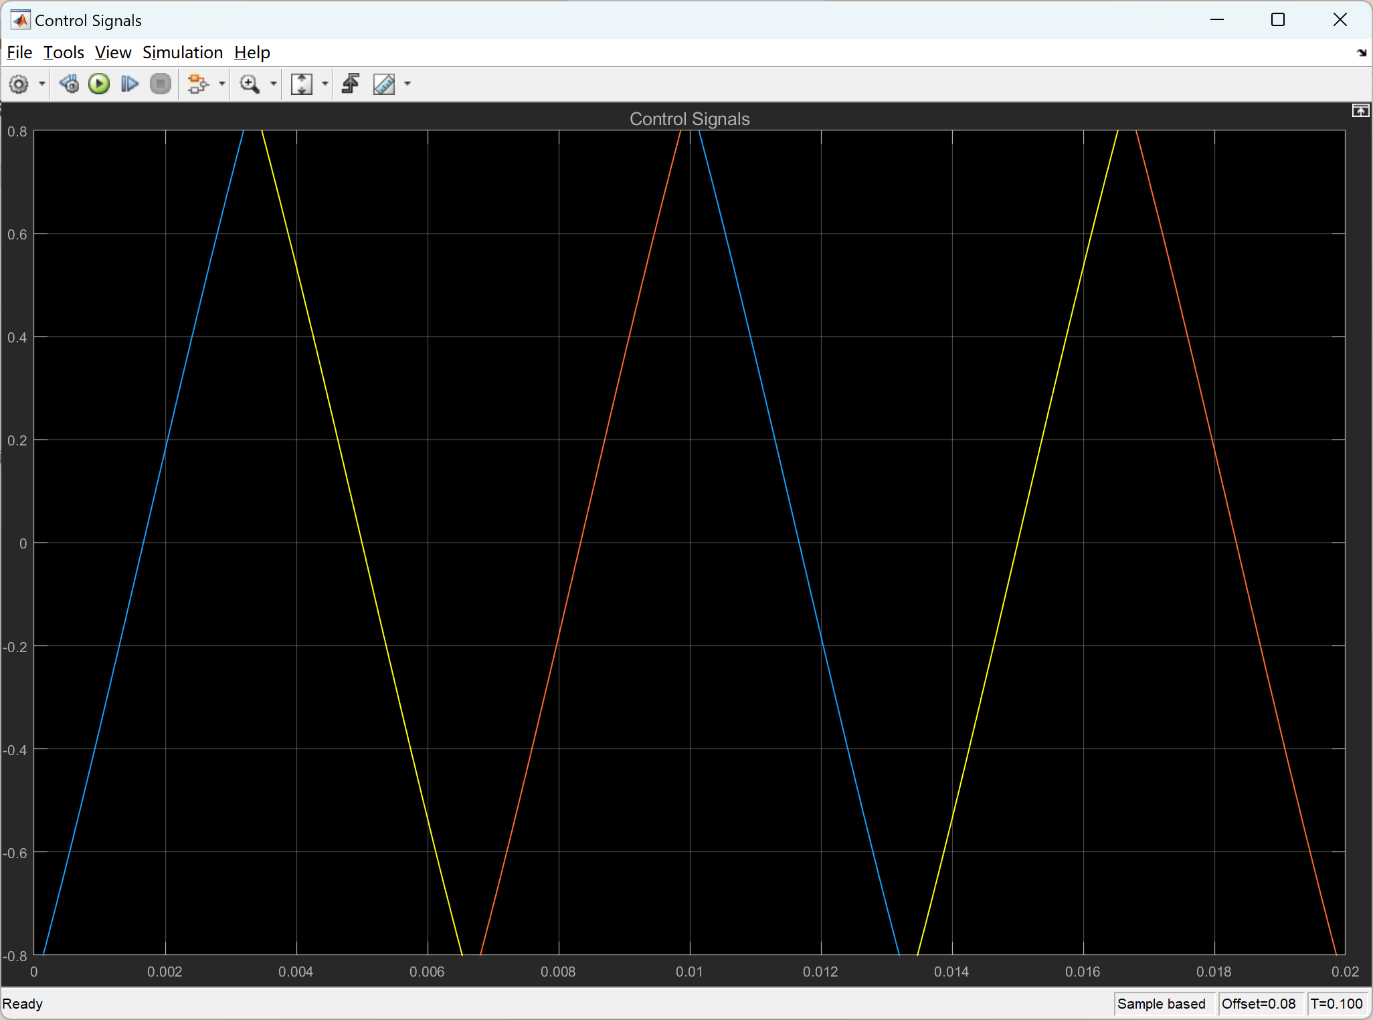
Task: Open the File menu
Action: [19, 52]
